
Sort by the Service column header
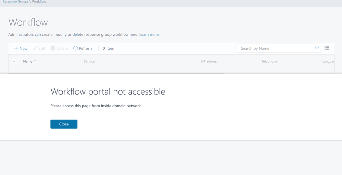tap(89, 61)
